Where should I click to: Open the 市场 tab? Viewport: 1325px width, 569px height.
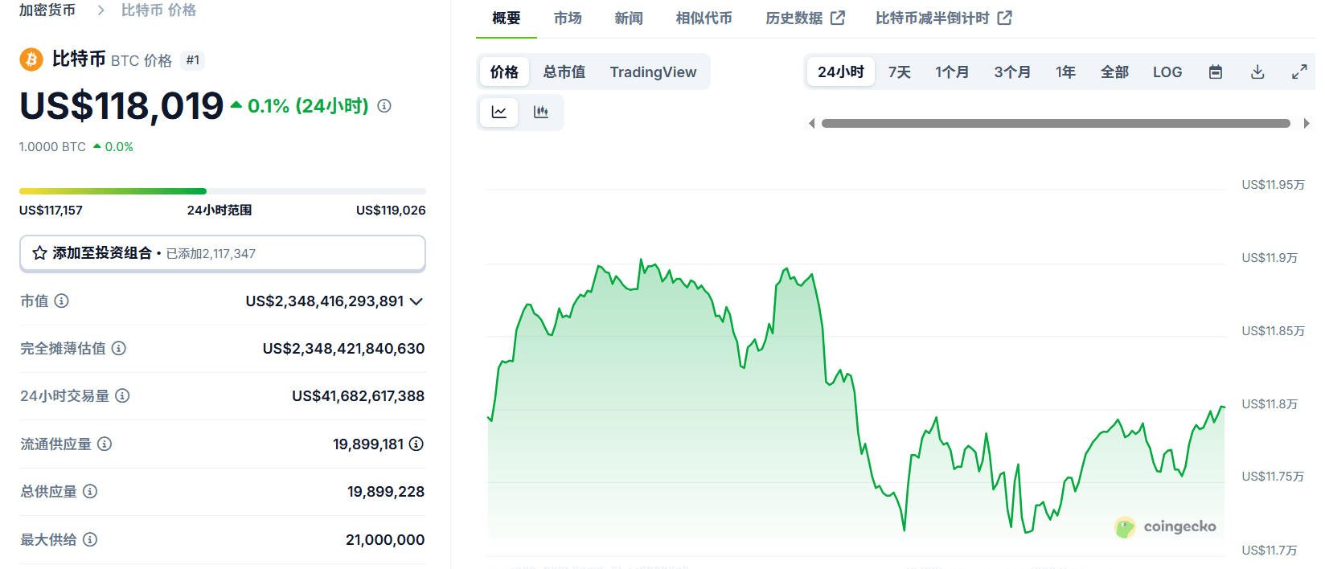coord(568,18)
